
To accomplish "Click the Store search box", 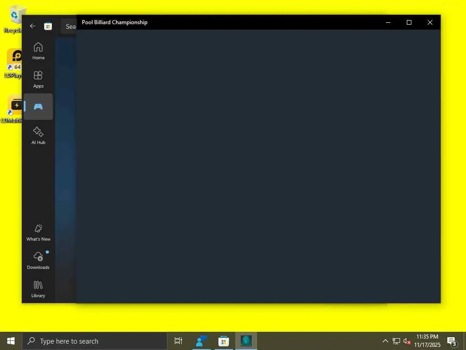I will pos(69,26).
